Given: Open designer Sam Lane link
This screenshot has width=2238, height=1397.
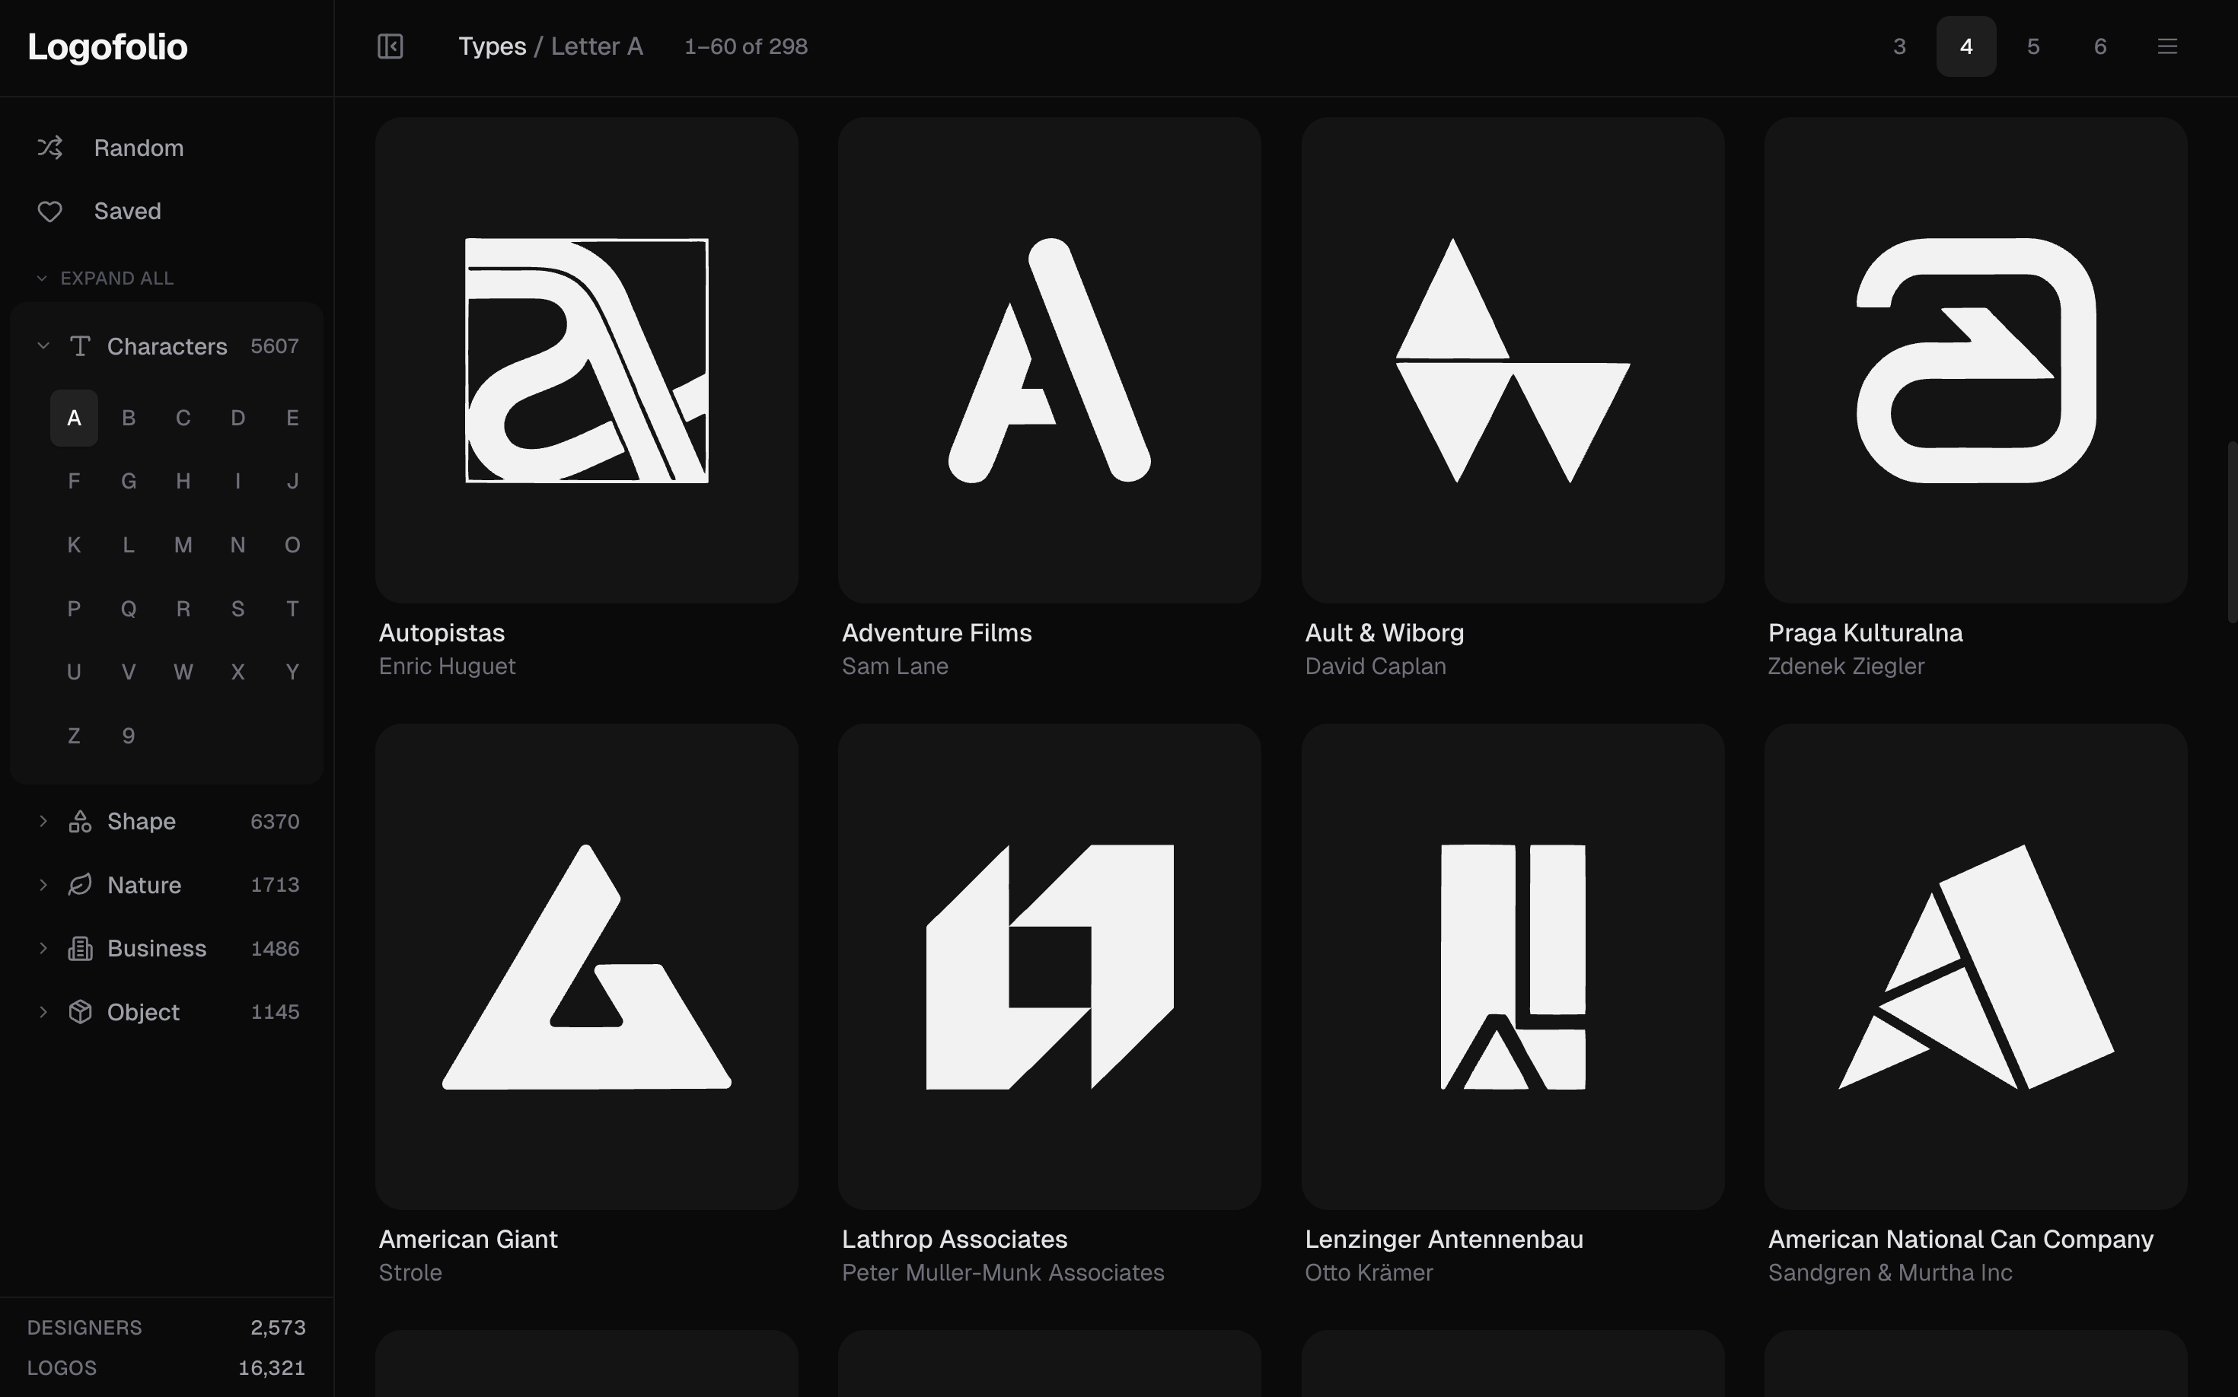Looking at the screenshot, I should tap(894, 667).
